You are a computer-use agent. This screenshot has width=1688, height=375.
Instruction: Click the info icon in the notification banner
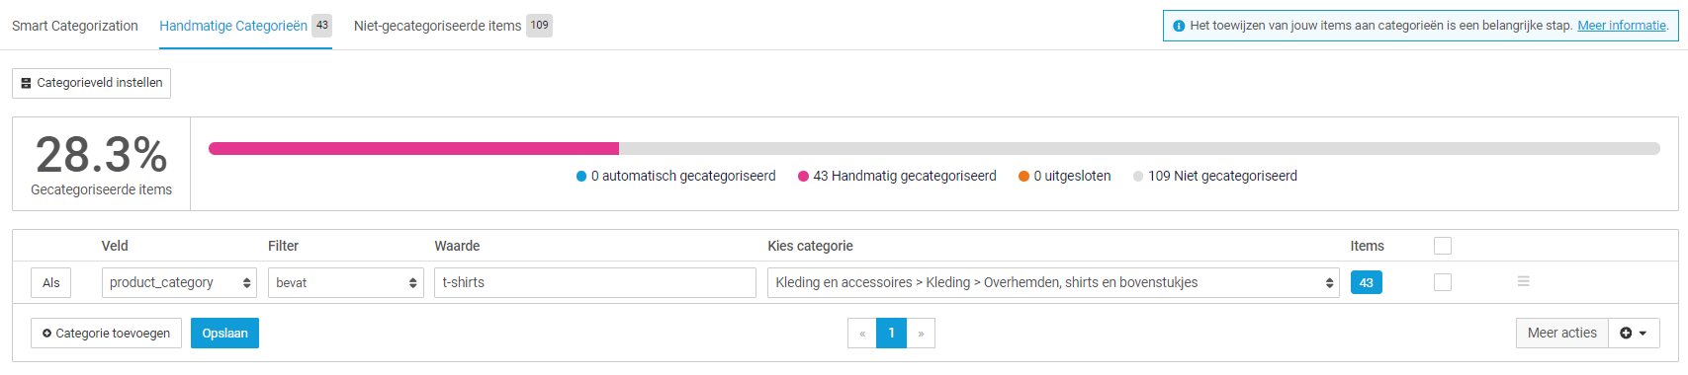[x=1179, y=26]
